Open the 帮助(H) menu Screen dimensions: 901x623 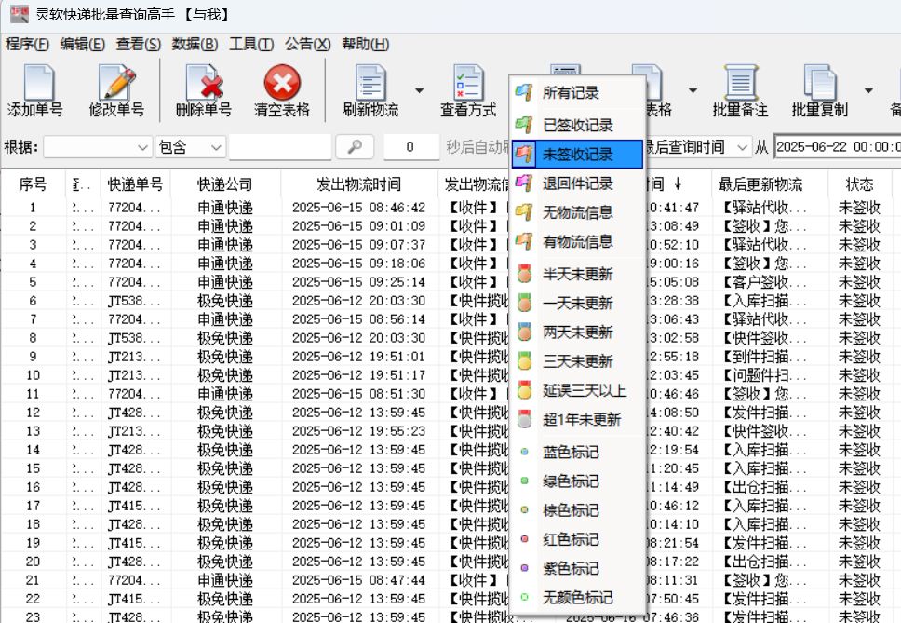pos(366,45)
